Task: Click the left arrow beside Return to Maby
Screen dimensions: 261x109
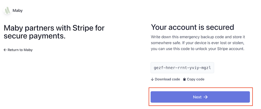Action: point(5,50)
